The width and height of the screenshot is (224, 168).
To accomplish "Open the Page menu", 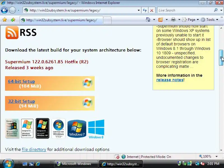I will (x=191, y=20).
